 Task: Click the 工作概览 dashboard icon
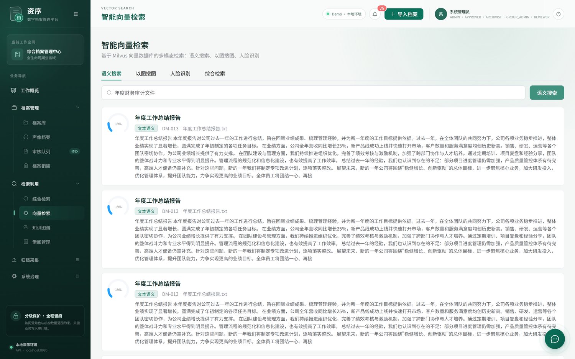click(13, 90)
